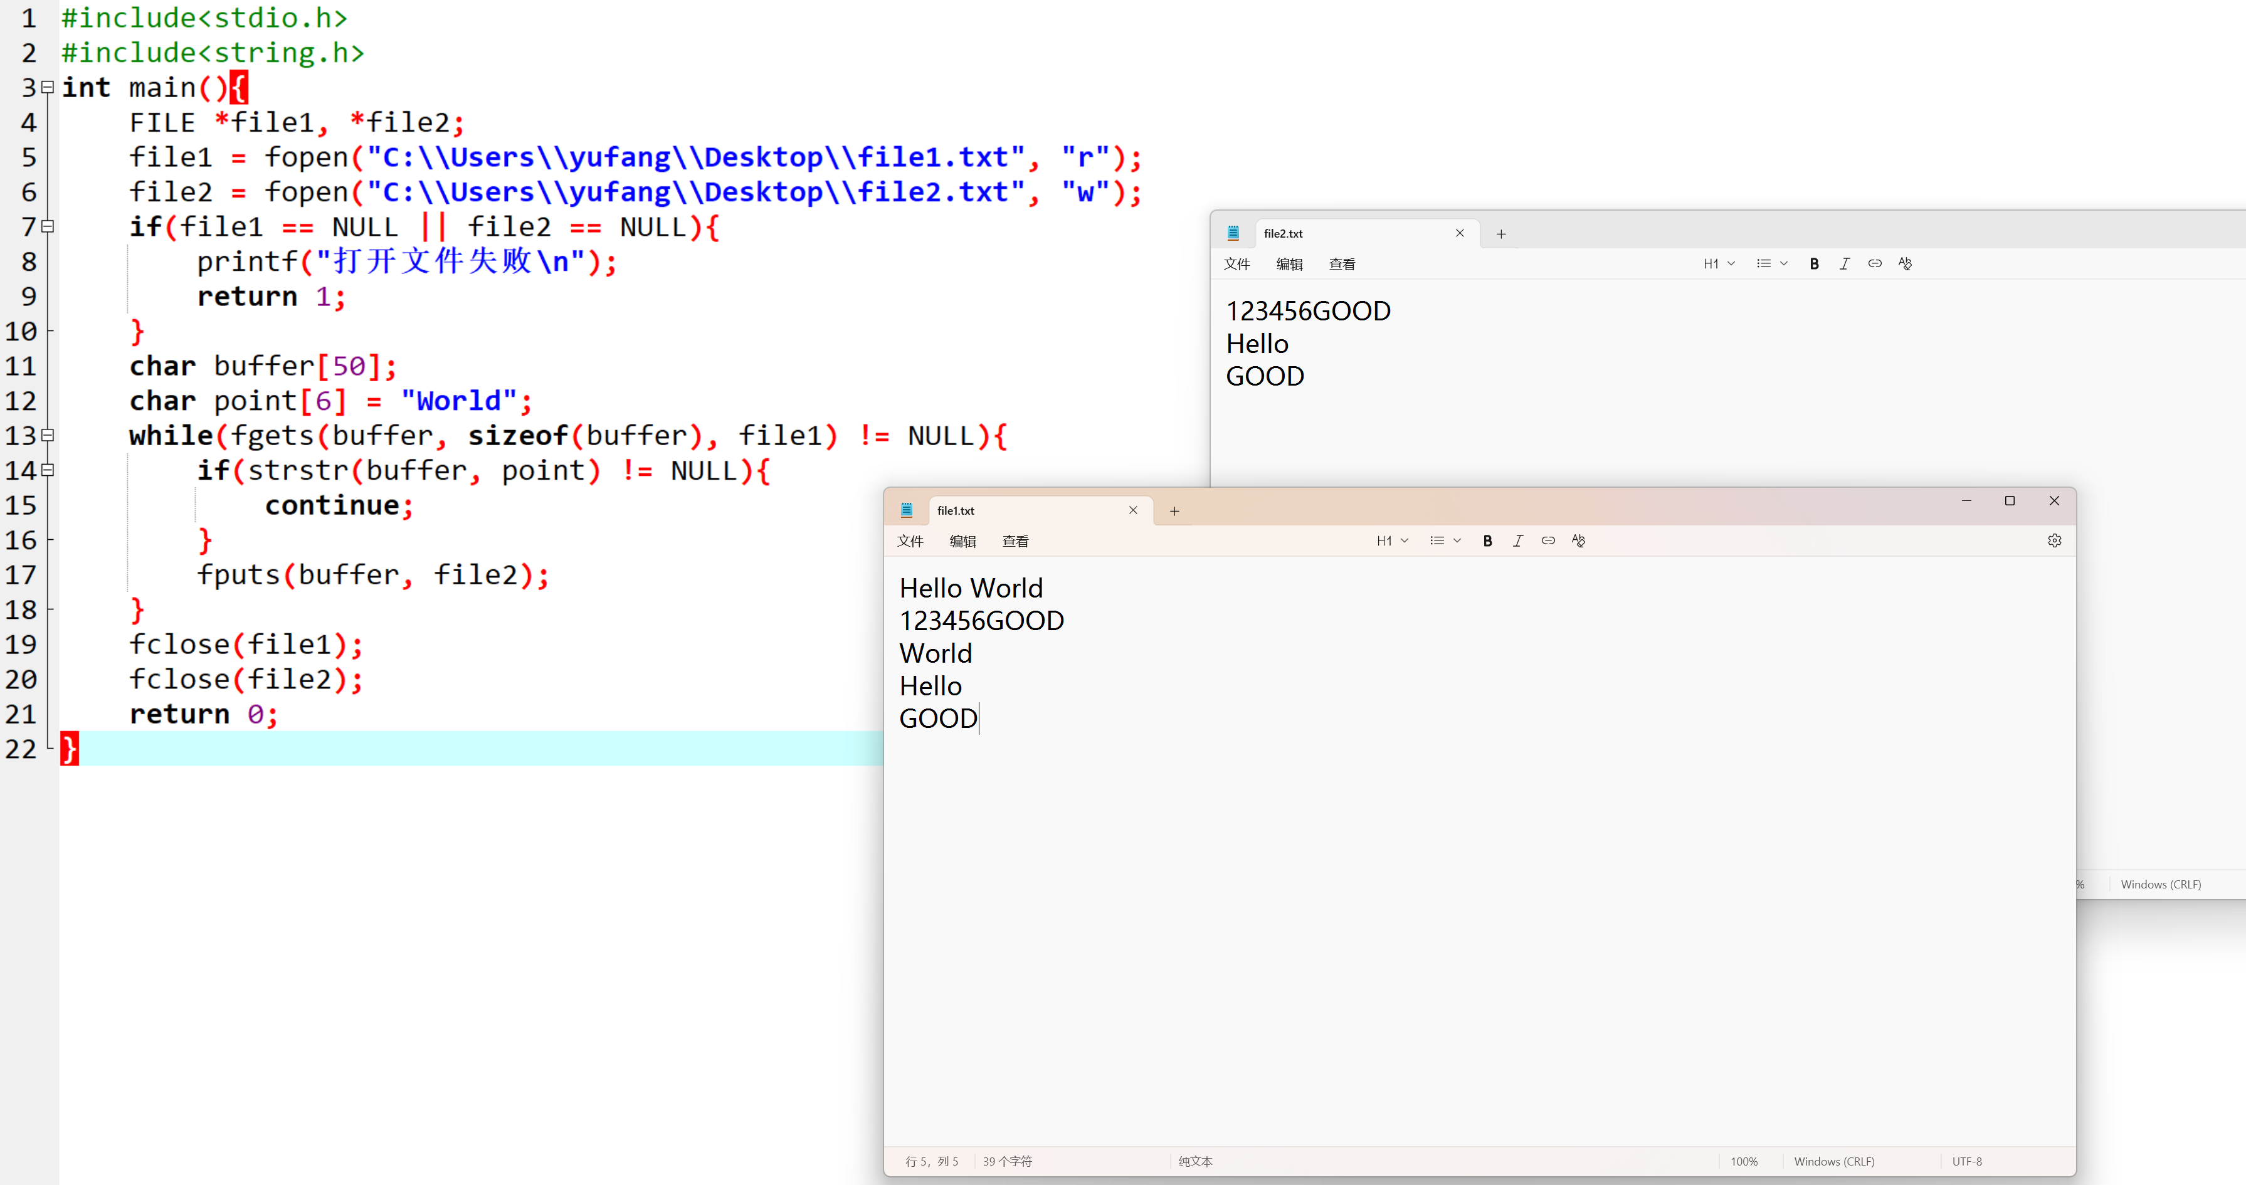This screenshot has width=2246, height=1185.
Task: Open Notepad settings gear in file1.txt window
Action: tap(2054, 540)
